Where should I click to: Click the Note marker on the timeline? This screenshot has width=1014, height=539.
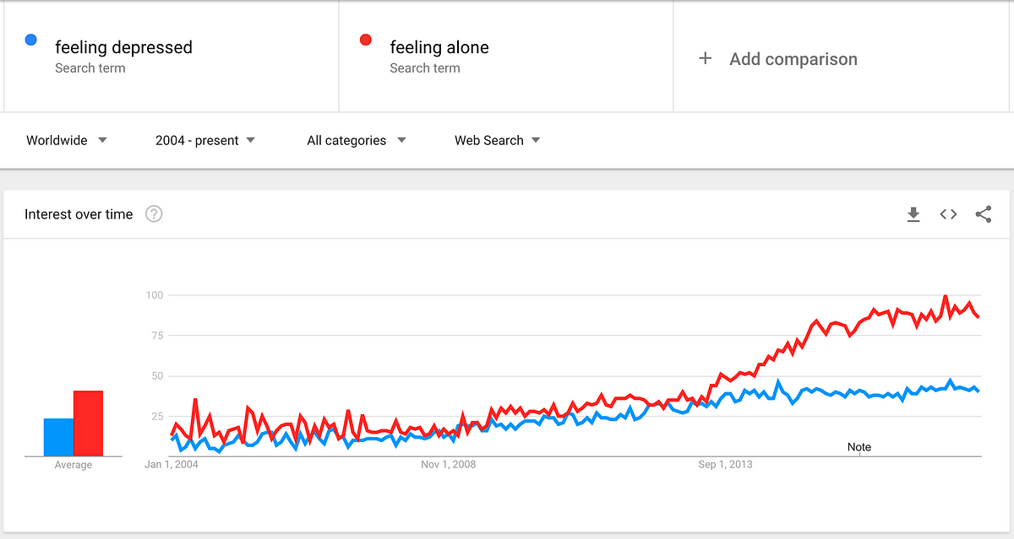coord(859,447)
